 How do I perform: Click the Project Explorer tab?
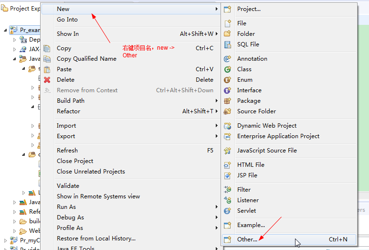point(21,9)
